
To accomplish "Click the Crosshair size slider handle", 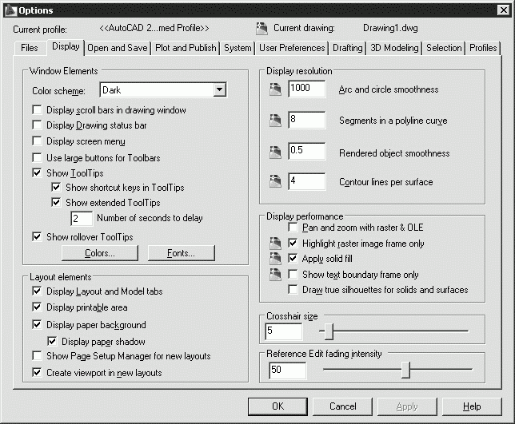I will [x=329, y=331].
